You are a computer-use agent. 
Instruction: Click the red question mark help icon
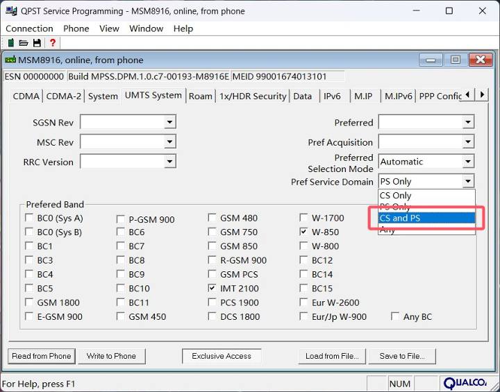point(52,42)
